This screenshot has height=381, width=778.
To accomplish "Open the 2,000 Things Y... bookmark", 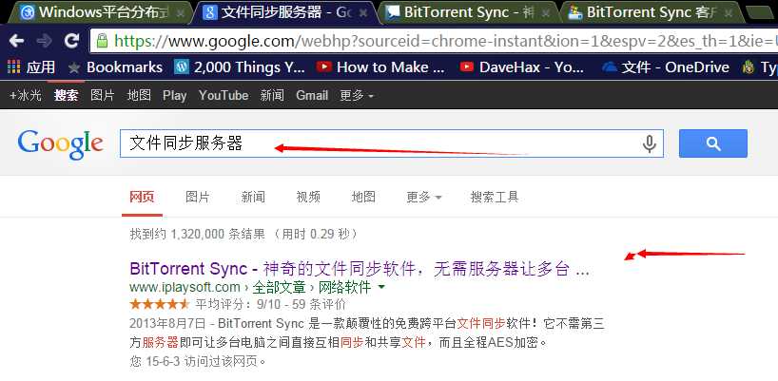I will 240,67.
